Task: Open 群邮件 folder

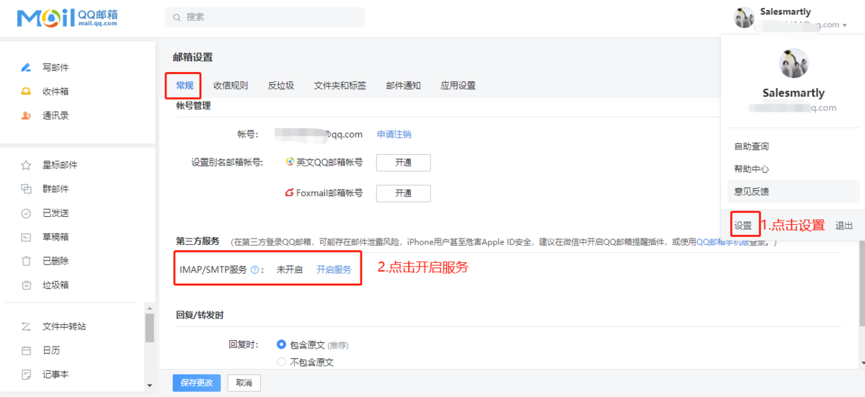Action: (56, 189)
